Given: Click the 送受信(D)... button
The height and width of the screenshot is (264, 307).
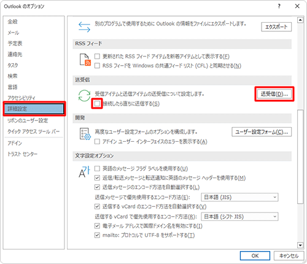Looking at the screenshot, I should point(274,94).
